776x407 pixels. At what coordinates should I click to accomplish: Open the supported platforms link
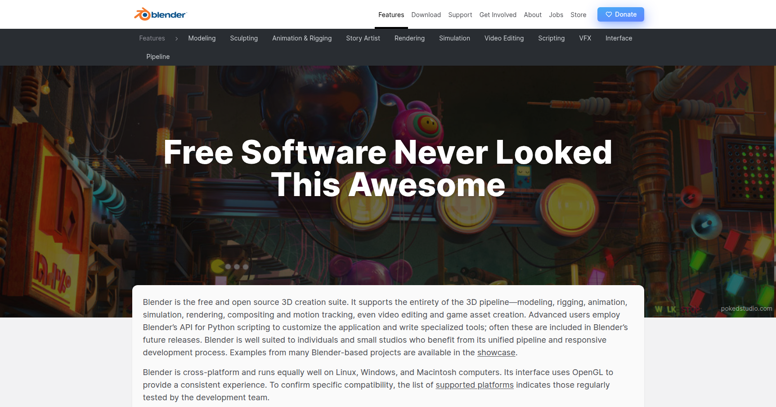474,385
